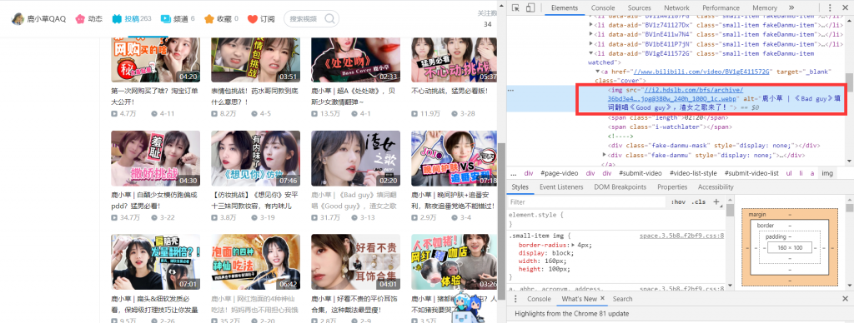
Task: Open the Sources tab
Action: pyautogui.click(x=640, y=7)
